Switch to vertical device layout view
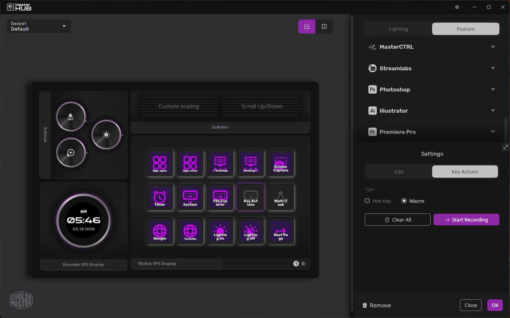510x318 pixels. pyautogui.click(x=324, y=26)
